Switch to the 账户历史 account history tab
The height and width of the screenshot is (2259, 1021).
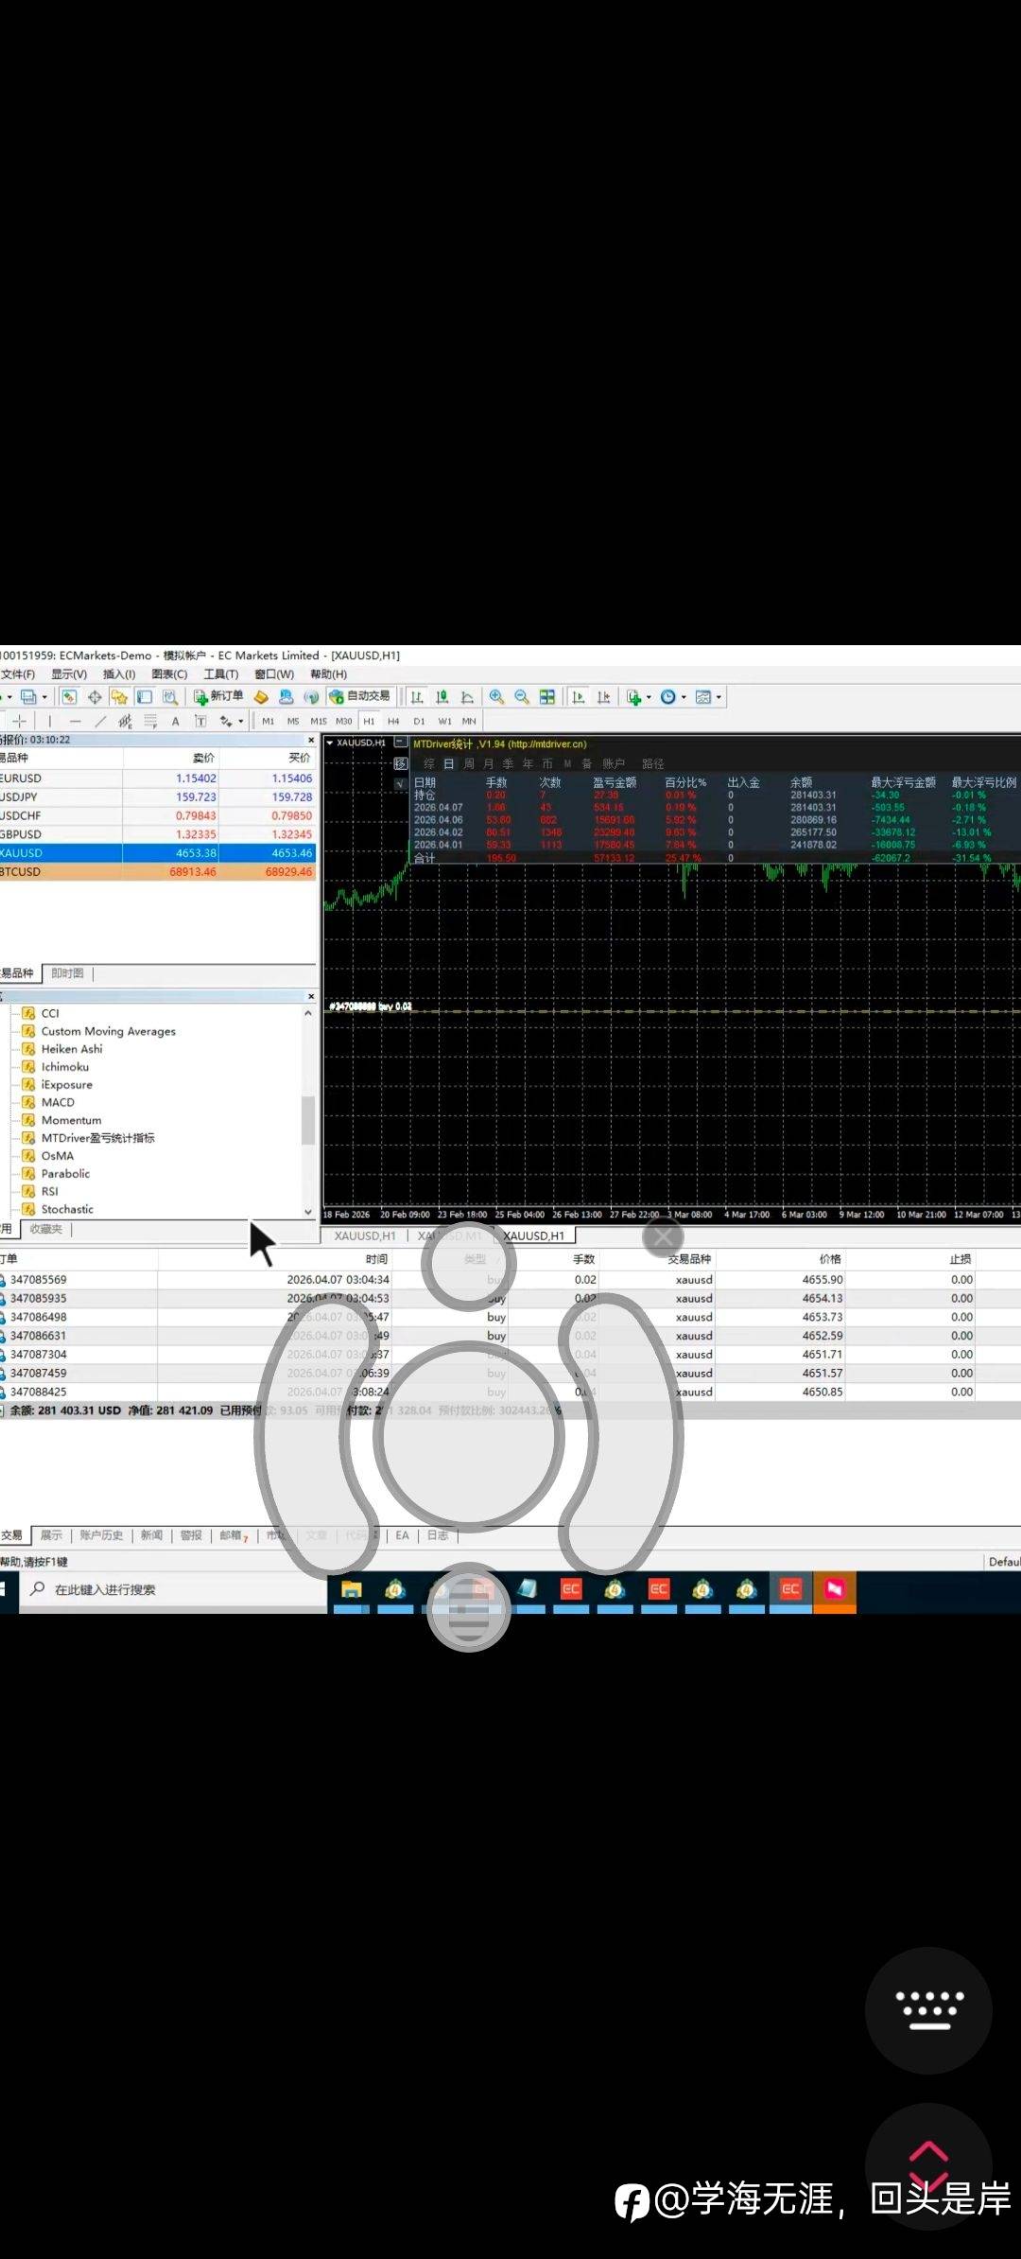point(101,1535)
